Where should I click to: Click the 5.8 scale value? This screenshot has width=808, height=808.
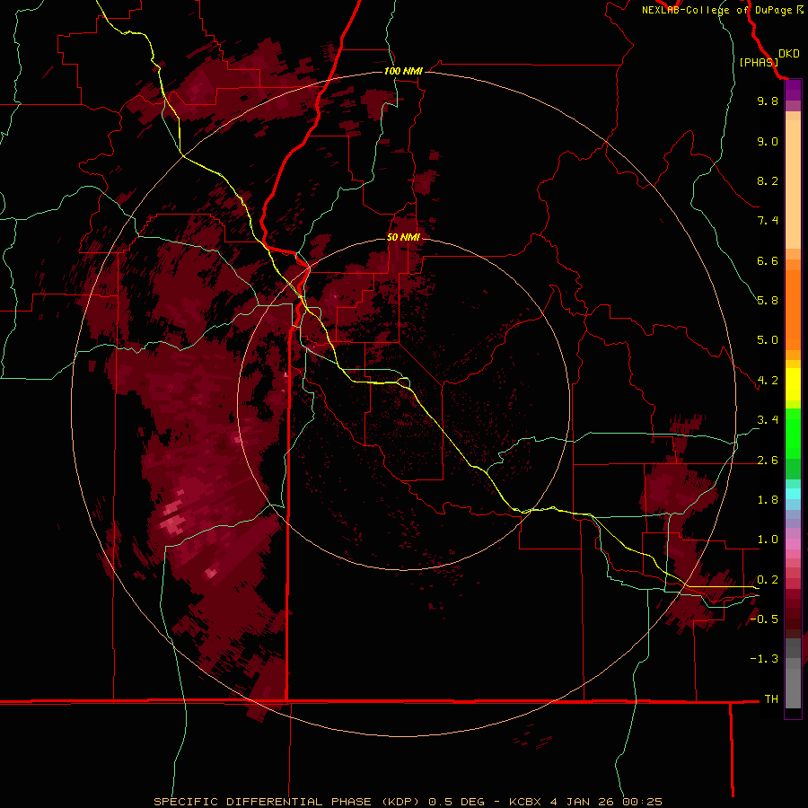tap(768, 301)
